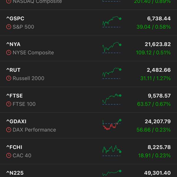Tap the clock icon beside FTSE 100

click(9, 104)
